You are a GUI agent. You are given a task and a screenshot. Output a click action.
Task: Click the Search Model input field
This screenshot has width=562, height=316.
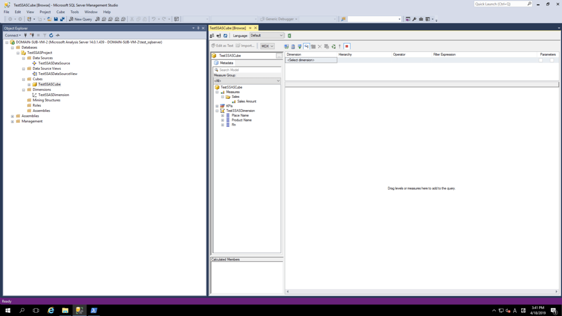[x=246, y=70]
